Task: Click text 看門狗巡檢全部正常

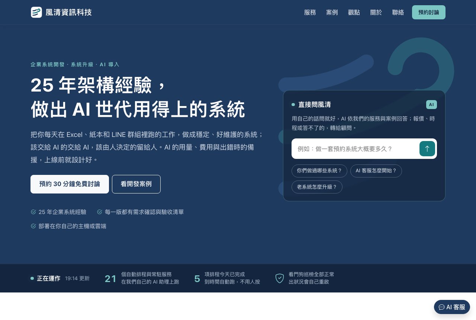Action: (311, 274)
